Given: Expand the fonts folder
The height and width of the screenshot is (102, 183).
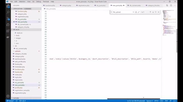Looking at the screenshot, I should [17, 35].
